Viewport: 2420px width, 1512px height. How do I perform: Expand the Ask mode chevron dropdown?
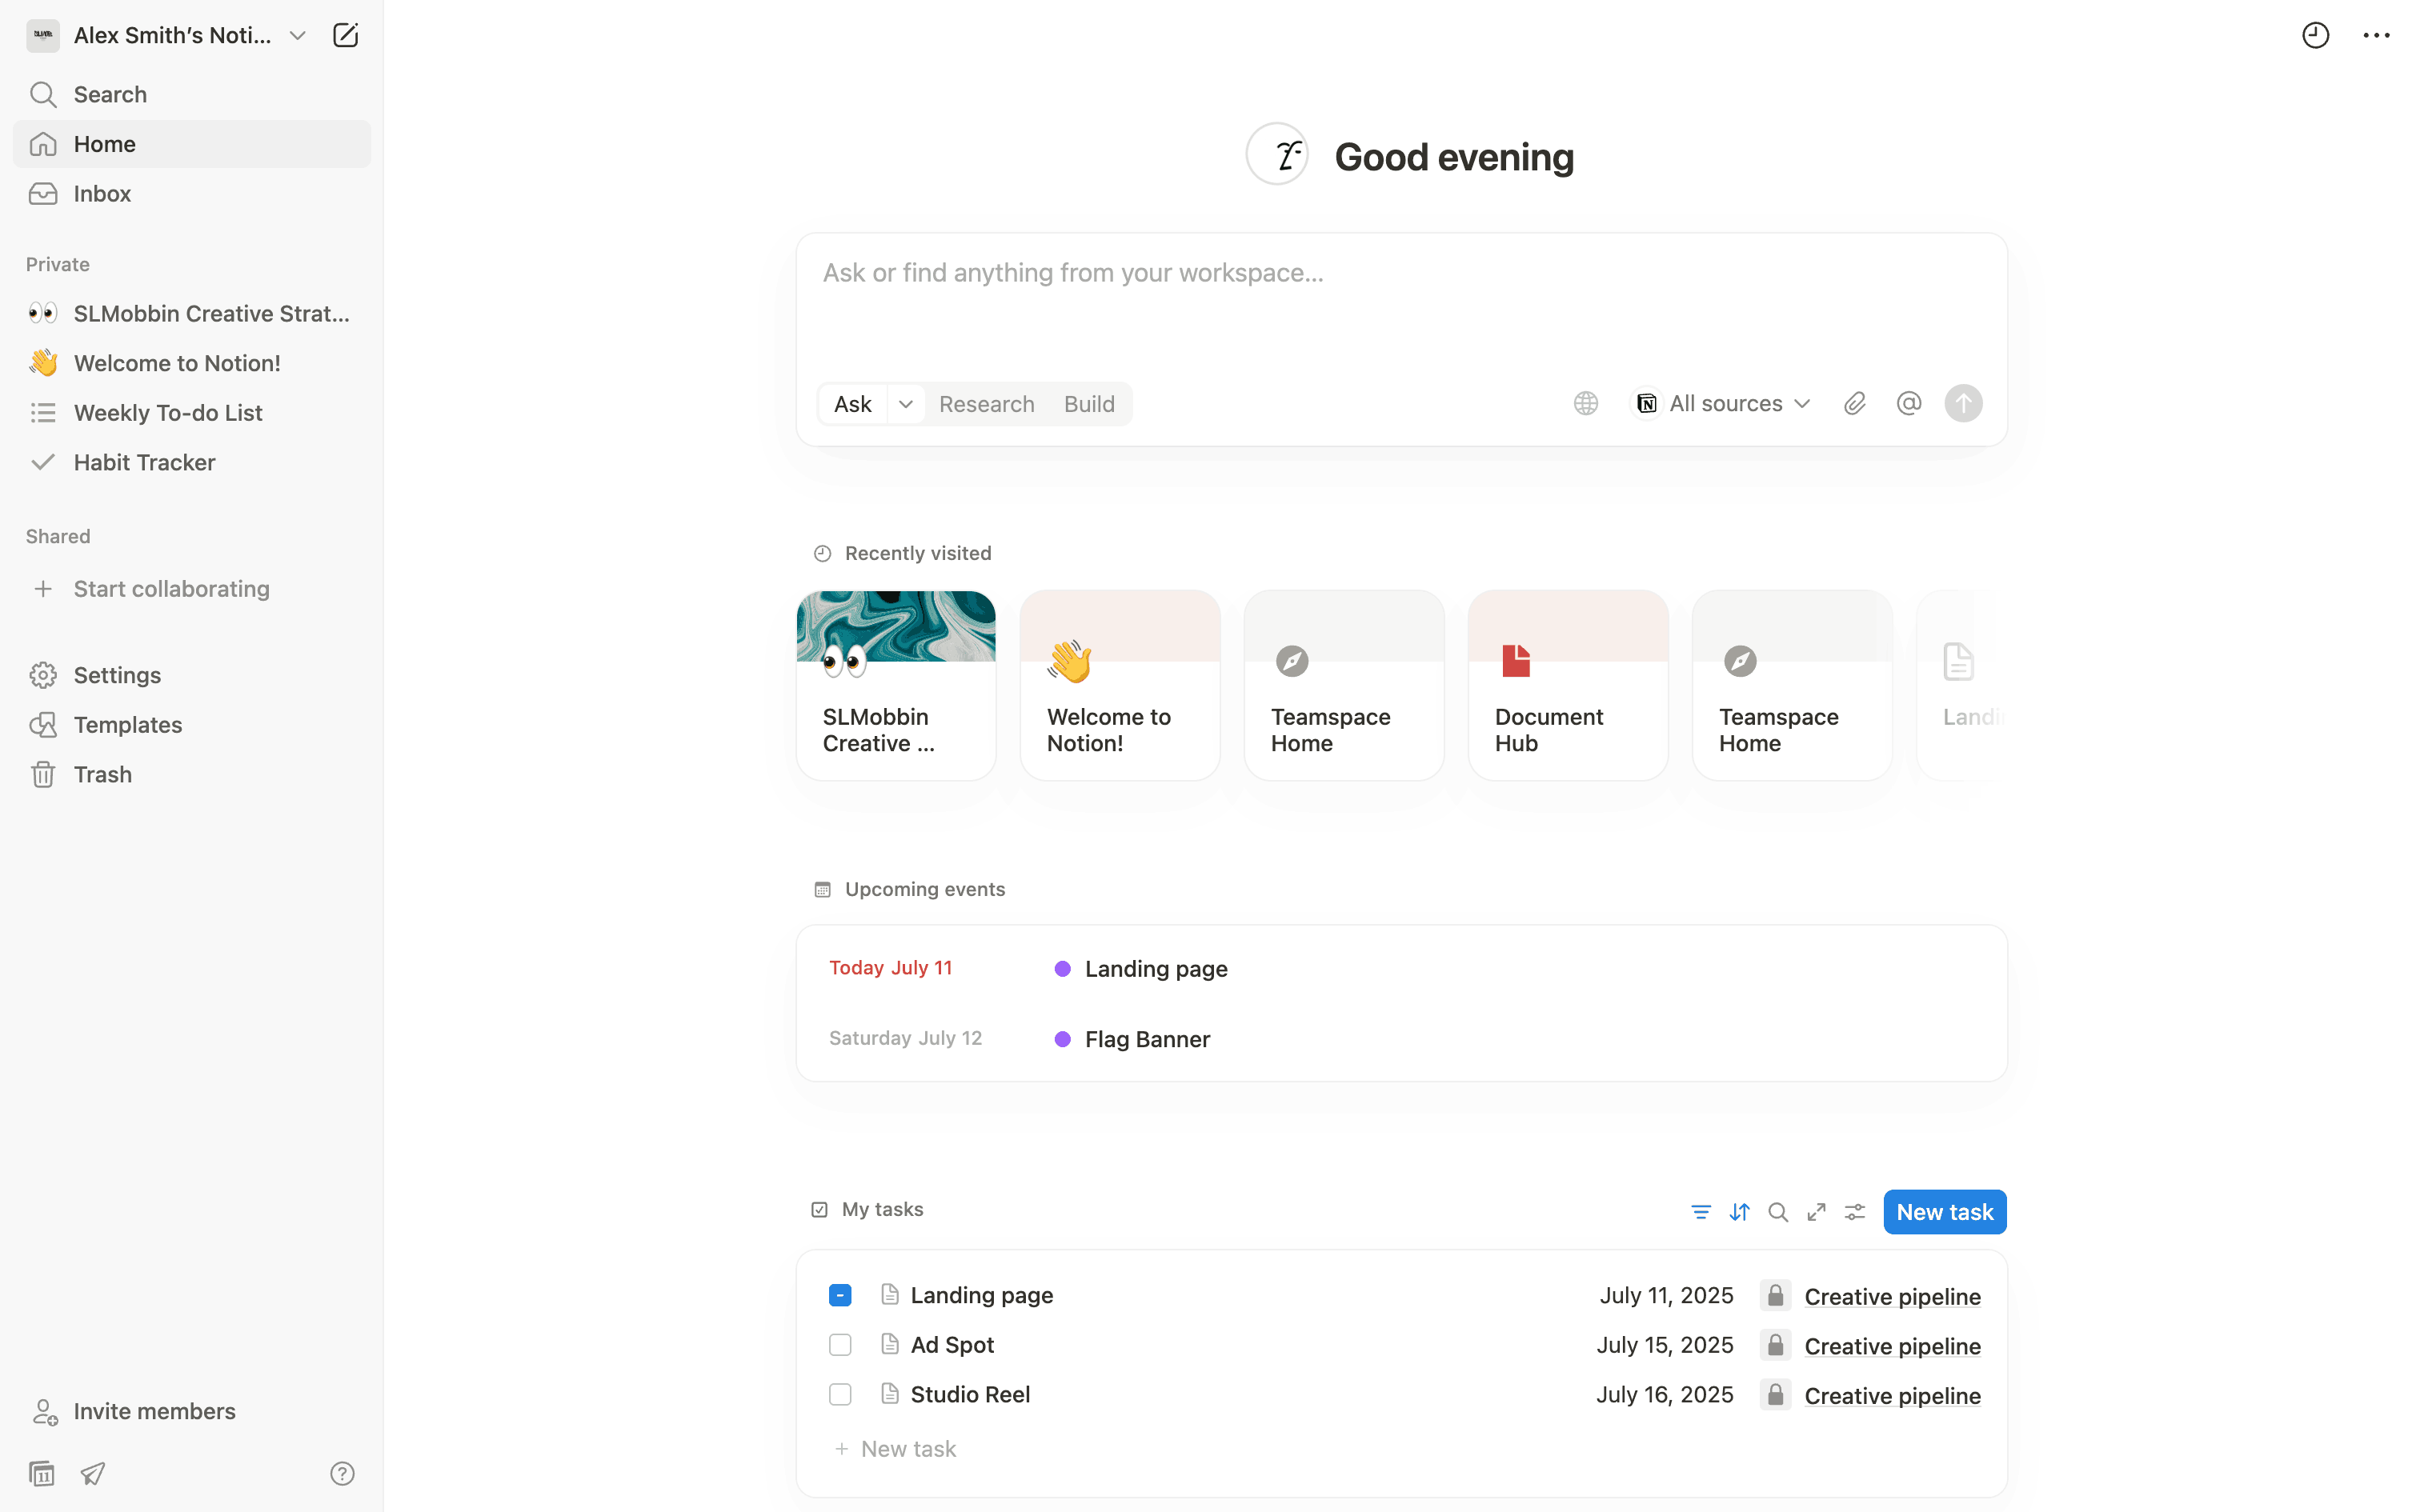click(905, 404)
